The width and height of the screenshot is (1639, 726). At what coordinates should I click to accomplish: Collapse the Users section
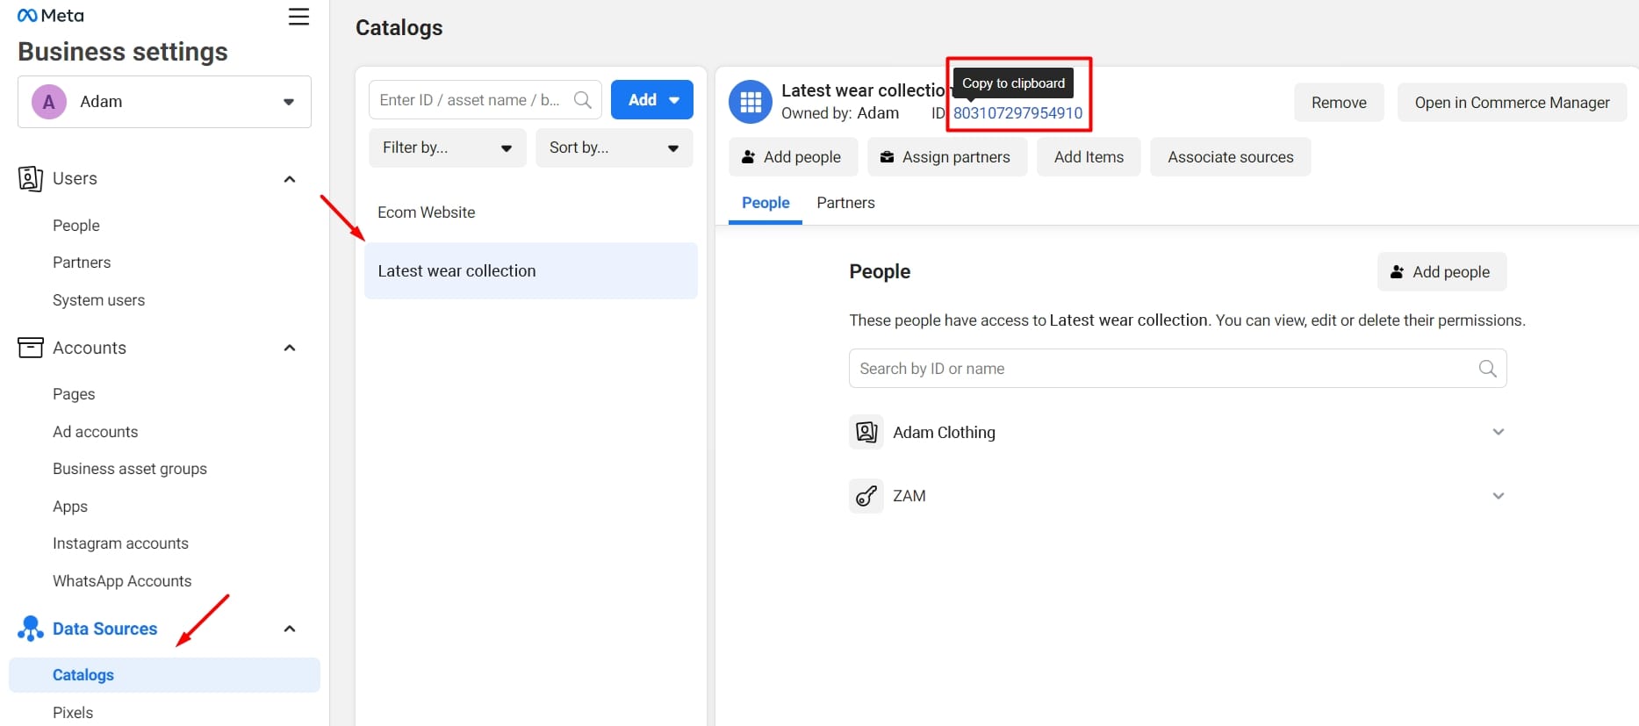tap(290, 179)
